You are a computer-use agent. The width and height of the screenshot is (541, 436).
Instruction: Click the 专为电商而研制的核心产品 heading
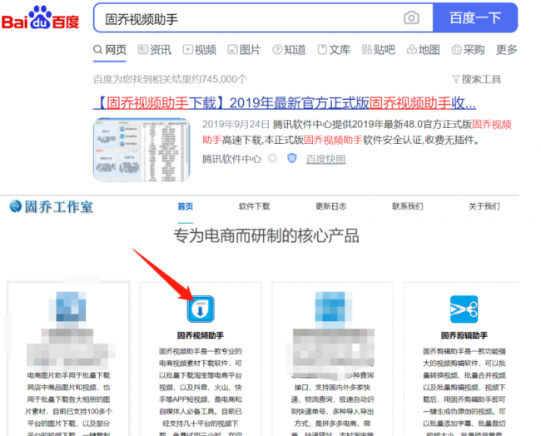(x=266, y=236)
